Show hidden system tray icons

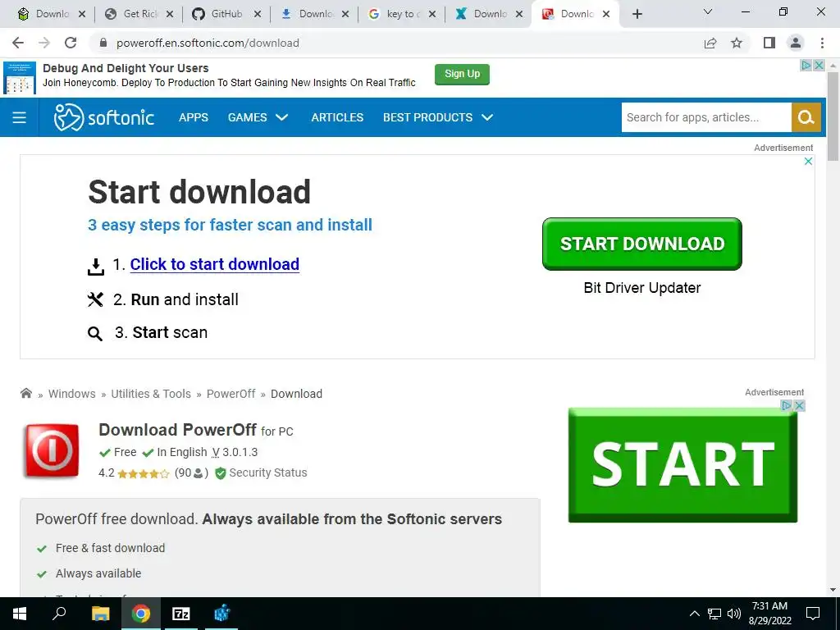click(x=694, y=614)
